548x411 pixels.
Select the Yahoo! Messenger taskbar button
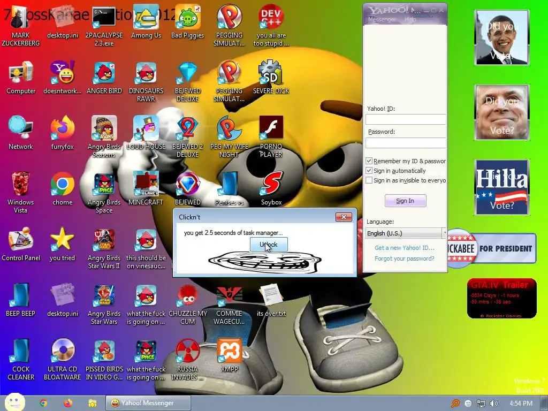[x=148, y=403]
